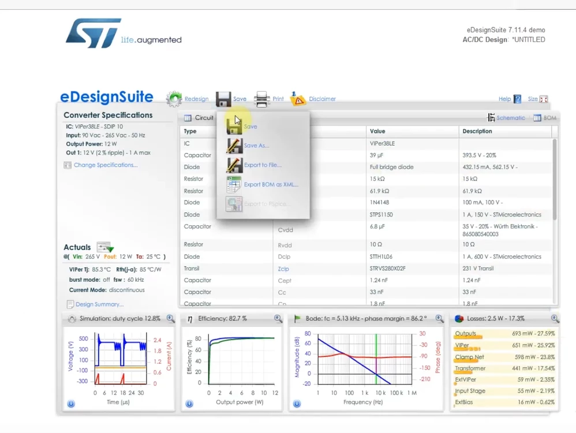Click the ST life.augmented logo

pyautogui.click(x=124, y=33)
